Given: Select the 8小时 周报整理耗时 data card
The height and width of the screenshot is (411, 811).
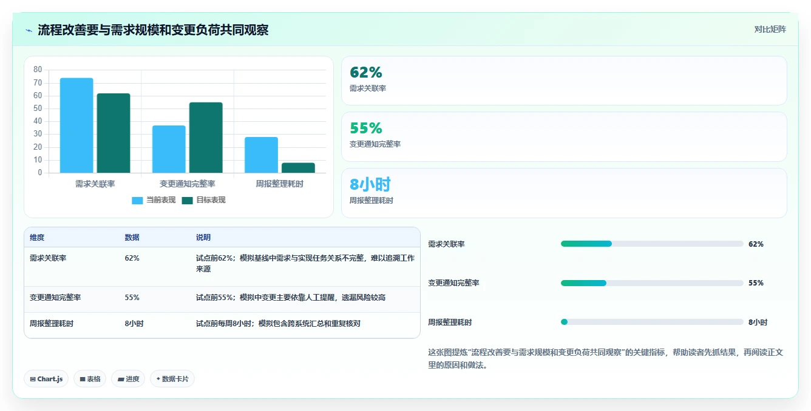Looking at the screenshot, I should coord(564,193).
